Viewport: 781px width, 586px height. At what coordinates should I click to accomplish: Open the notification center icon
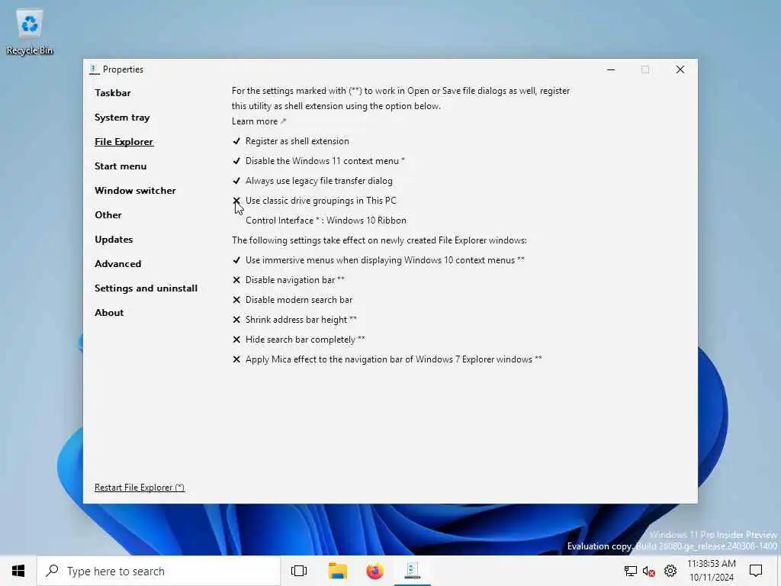tap(756, 571)
